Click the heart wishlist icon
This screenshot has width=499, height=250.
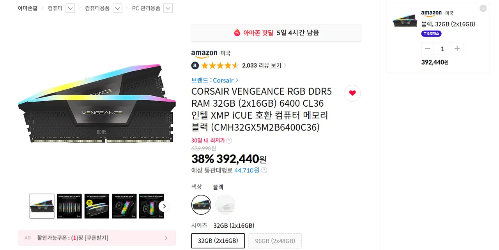pos(352,93)
